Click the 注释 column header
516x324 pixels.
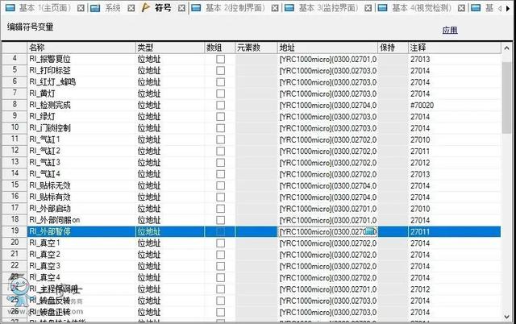(455, 48)
